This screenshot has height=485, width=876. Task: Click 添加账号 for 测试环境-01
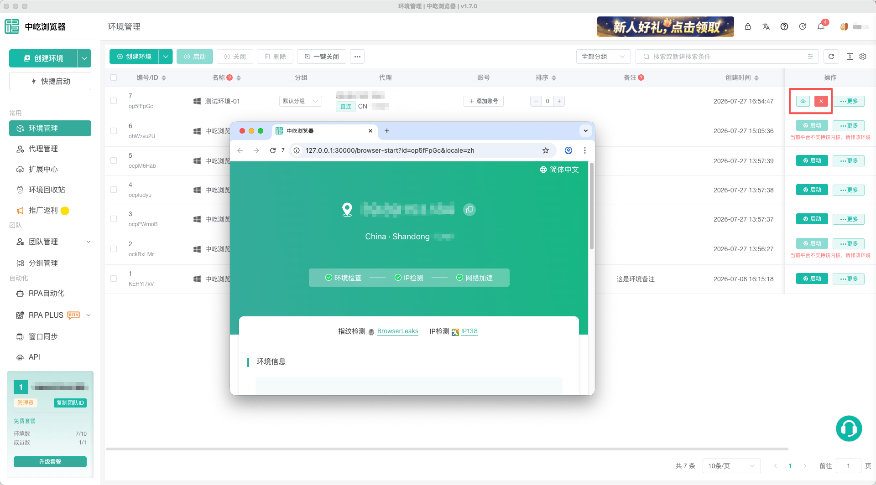tap(484, 101)
